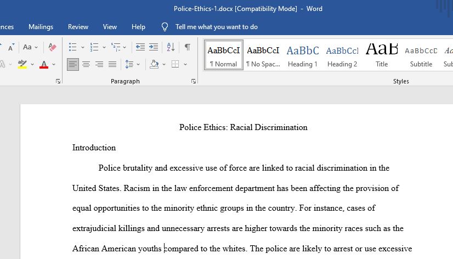Open the Text Highlight Color dropdown arrow

pos(32,64)
